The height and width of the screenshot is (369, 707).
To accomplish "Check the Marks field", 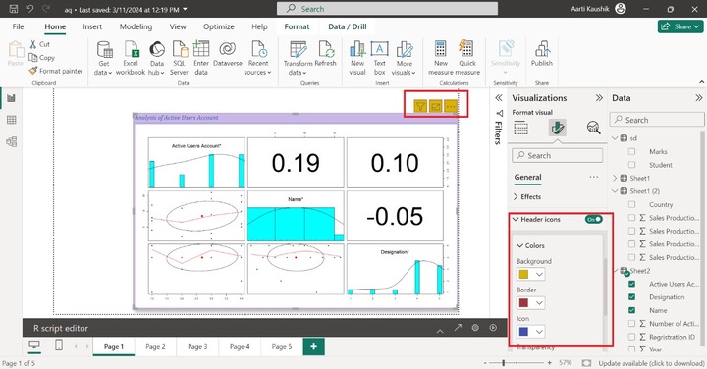I will pyautogui.click(x=631, y=151).
